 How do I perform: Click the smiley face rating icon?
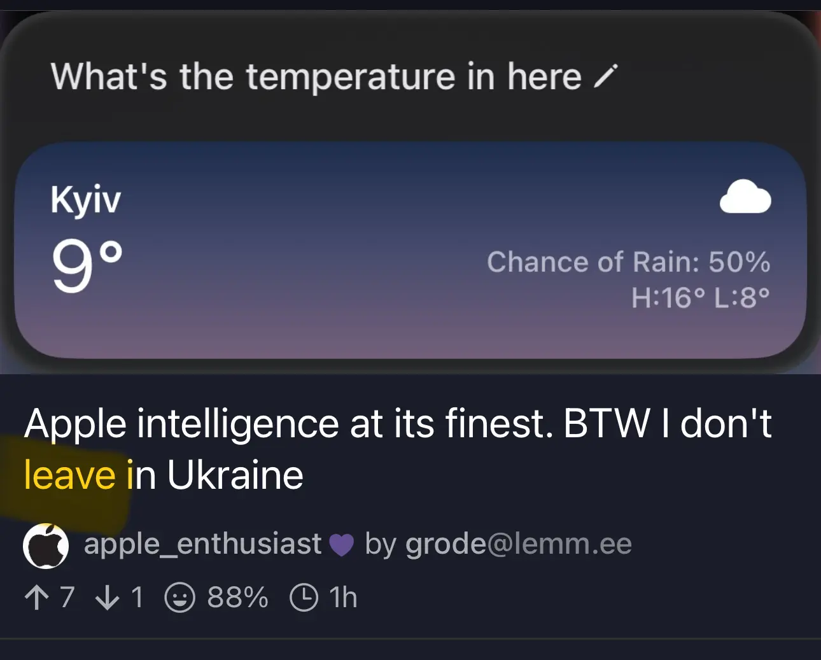(179, 598)
